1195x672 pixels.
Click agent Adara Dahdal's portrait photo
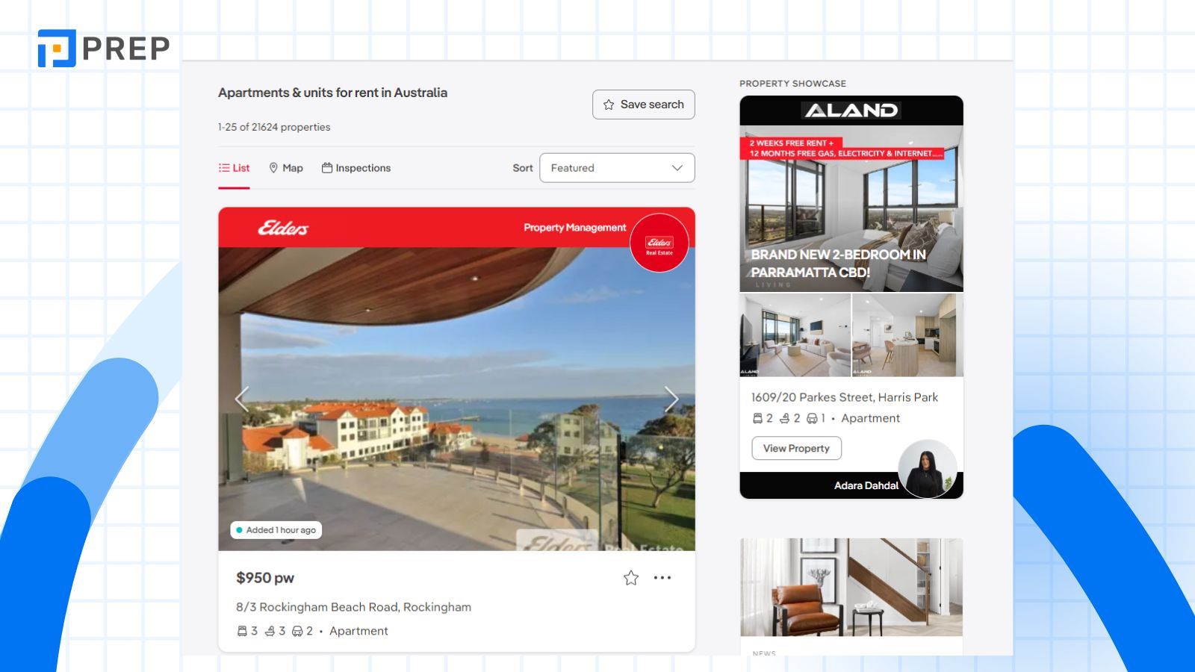928,469
